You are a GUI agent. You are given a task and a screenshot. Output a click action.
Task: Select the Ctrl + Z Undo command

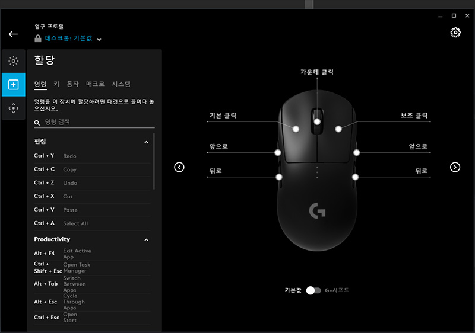tap(92, 183)
